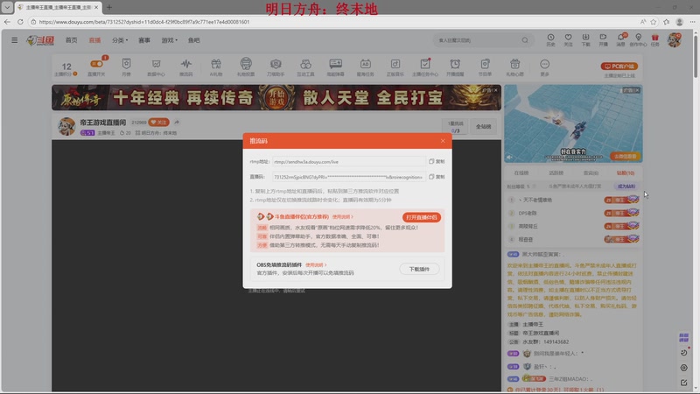The image size is (700, 394).
Task: Open the 节目单 toolbar icon
Action: coord(485,67)
